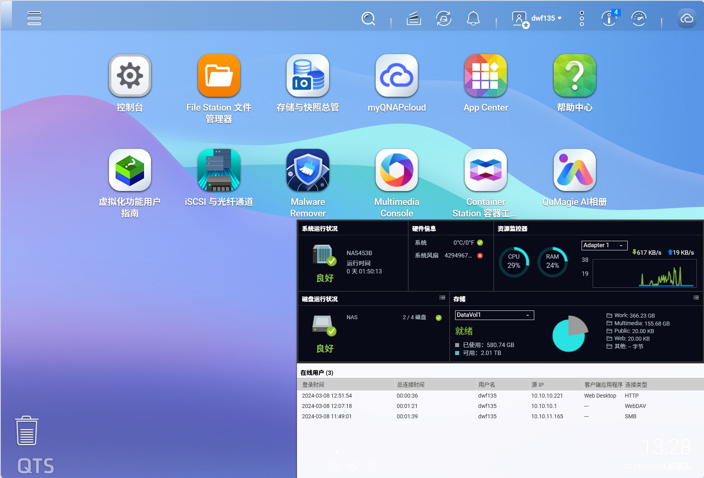Open the cloud icon at top right

687,18
